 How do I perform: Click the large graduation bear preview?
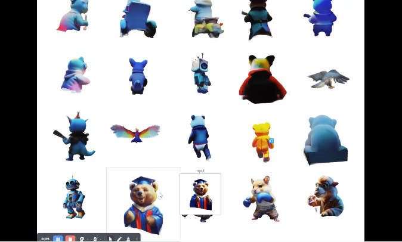143,203
